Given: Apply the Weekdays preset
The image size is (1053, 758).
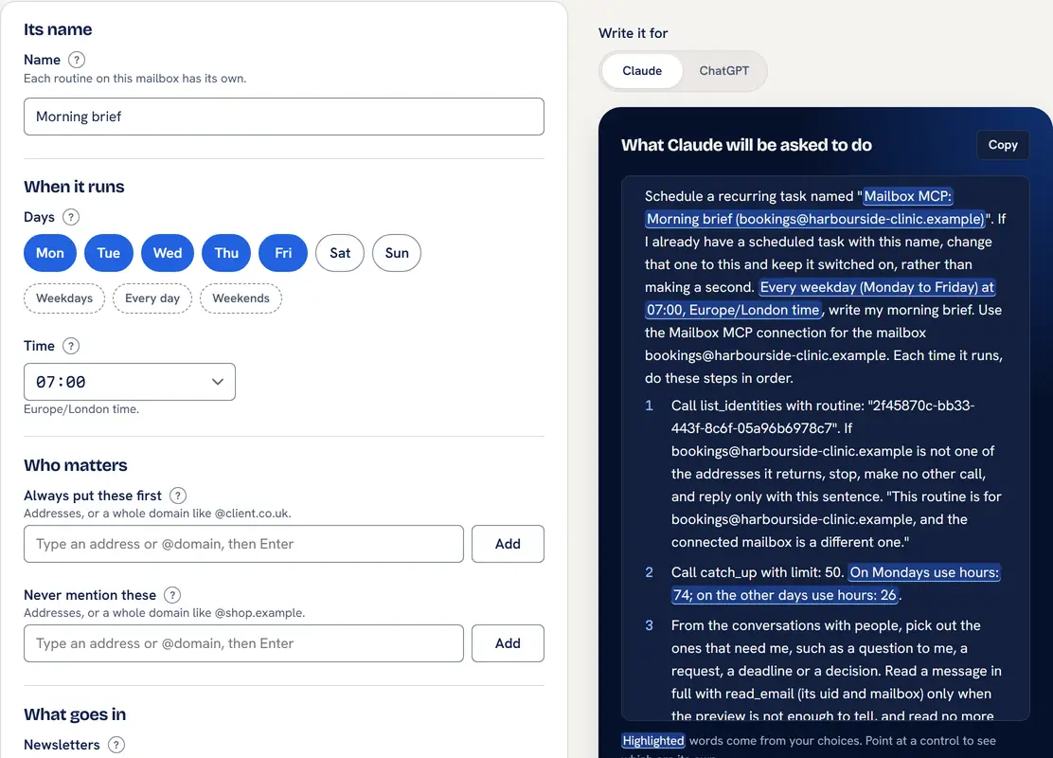Looking at the screenshot, I should tap(64, 298).
